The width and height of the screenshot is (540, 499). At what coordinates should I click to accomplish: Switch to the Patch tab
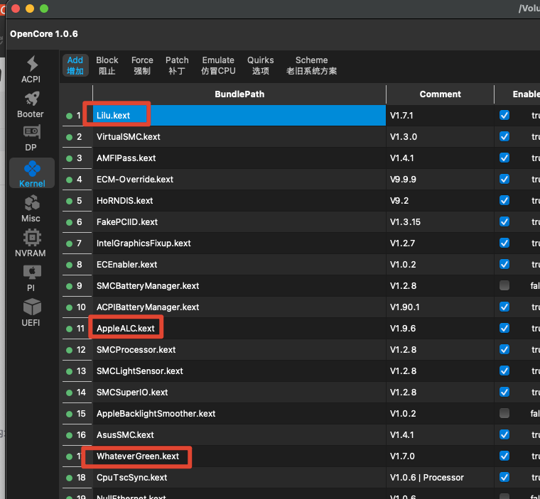coord(177,65)
